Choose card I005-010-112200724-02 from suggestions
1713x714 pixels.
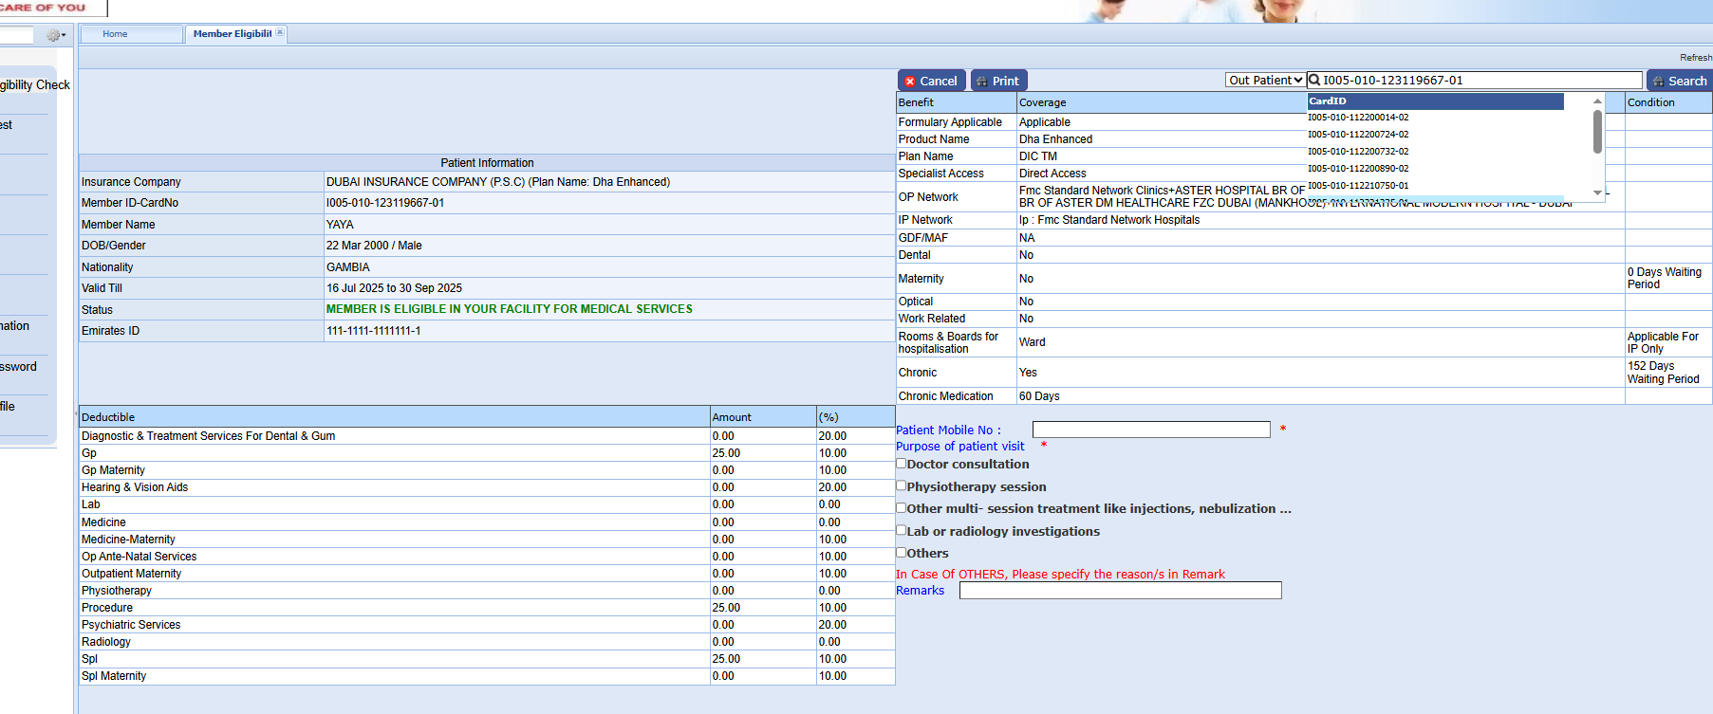[1358, 135]
